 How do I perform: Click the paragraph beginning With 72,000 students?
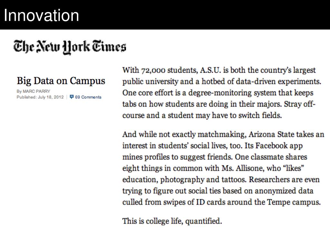(x=222, y=93)
